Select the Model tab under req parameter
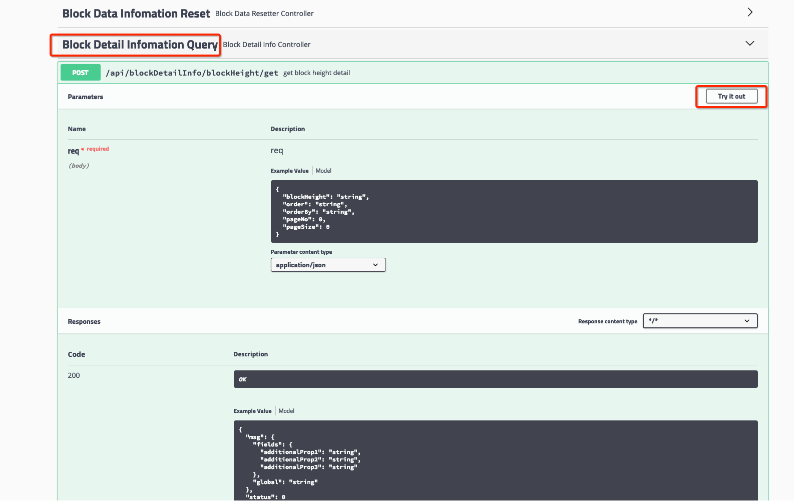 (323, 171)
